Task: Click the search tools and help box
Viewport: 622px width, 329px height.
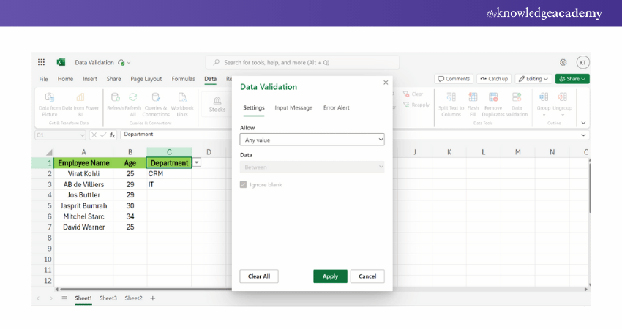Action: pos(302,63)
